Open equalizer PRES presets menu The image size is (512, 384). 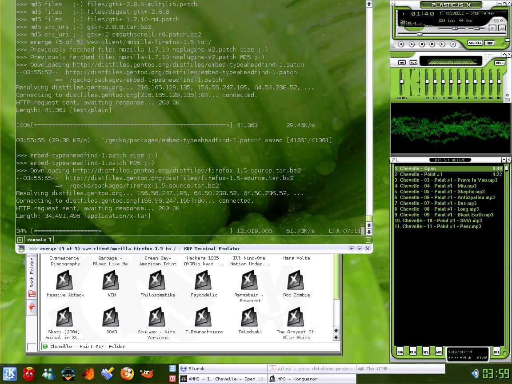tap(499, 63)
